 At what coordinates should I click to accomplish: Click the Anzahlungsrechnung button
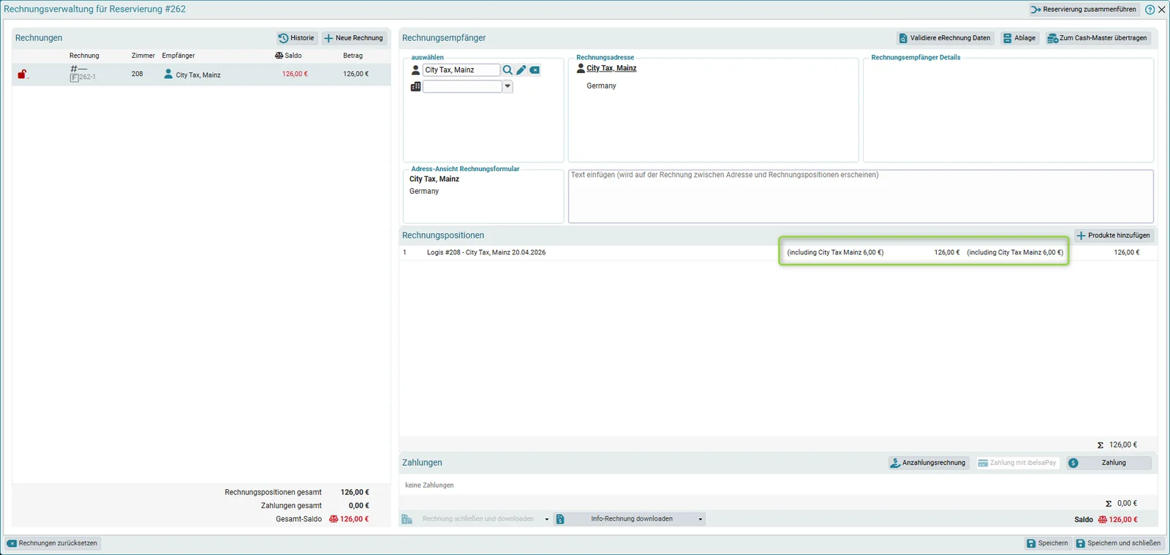point(929,463)
